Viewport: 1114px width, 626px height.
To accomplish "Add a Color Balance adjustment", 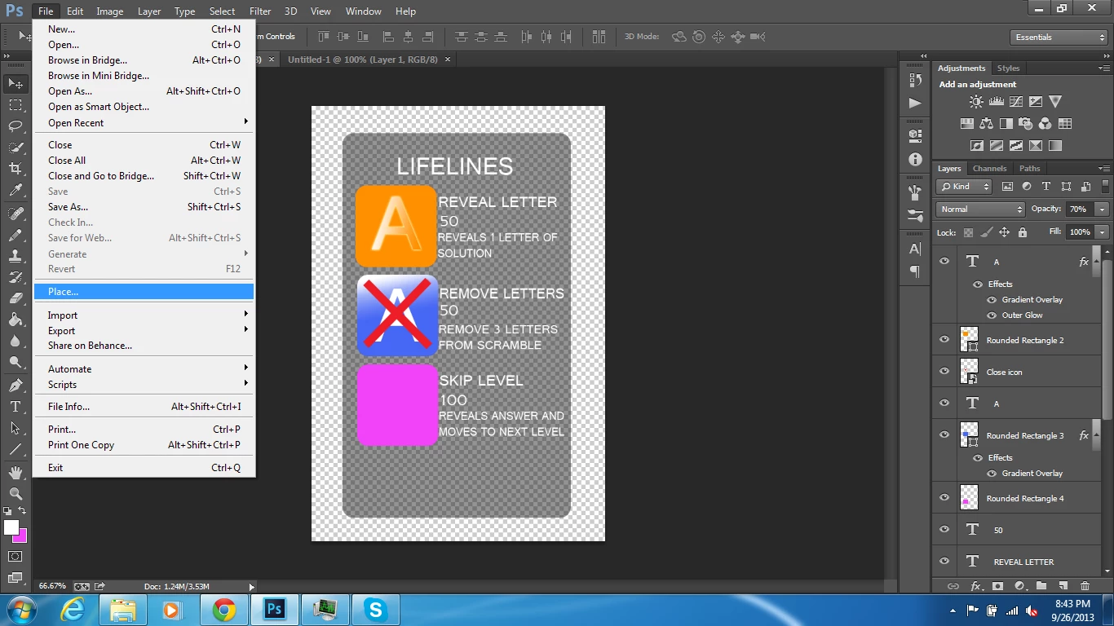I will pyautogui.click(x=987, y=124).
